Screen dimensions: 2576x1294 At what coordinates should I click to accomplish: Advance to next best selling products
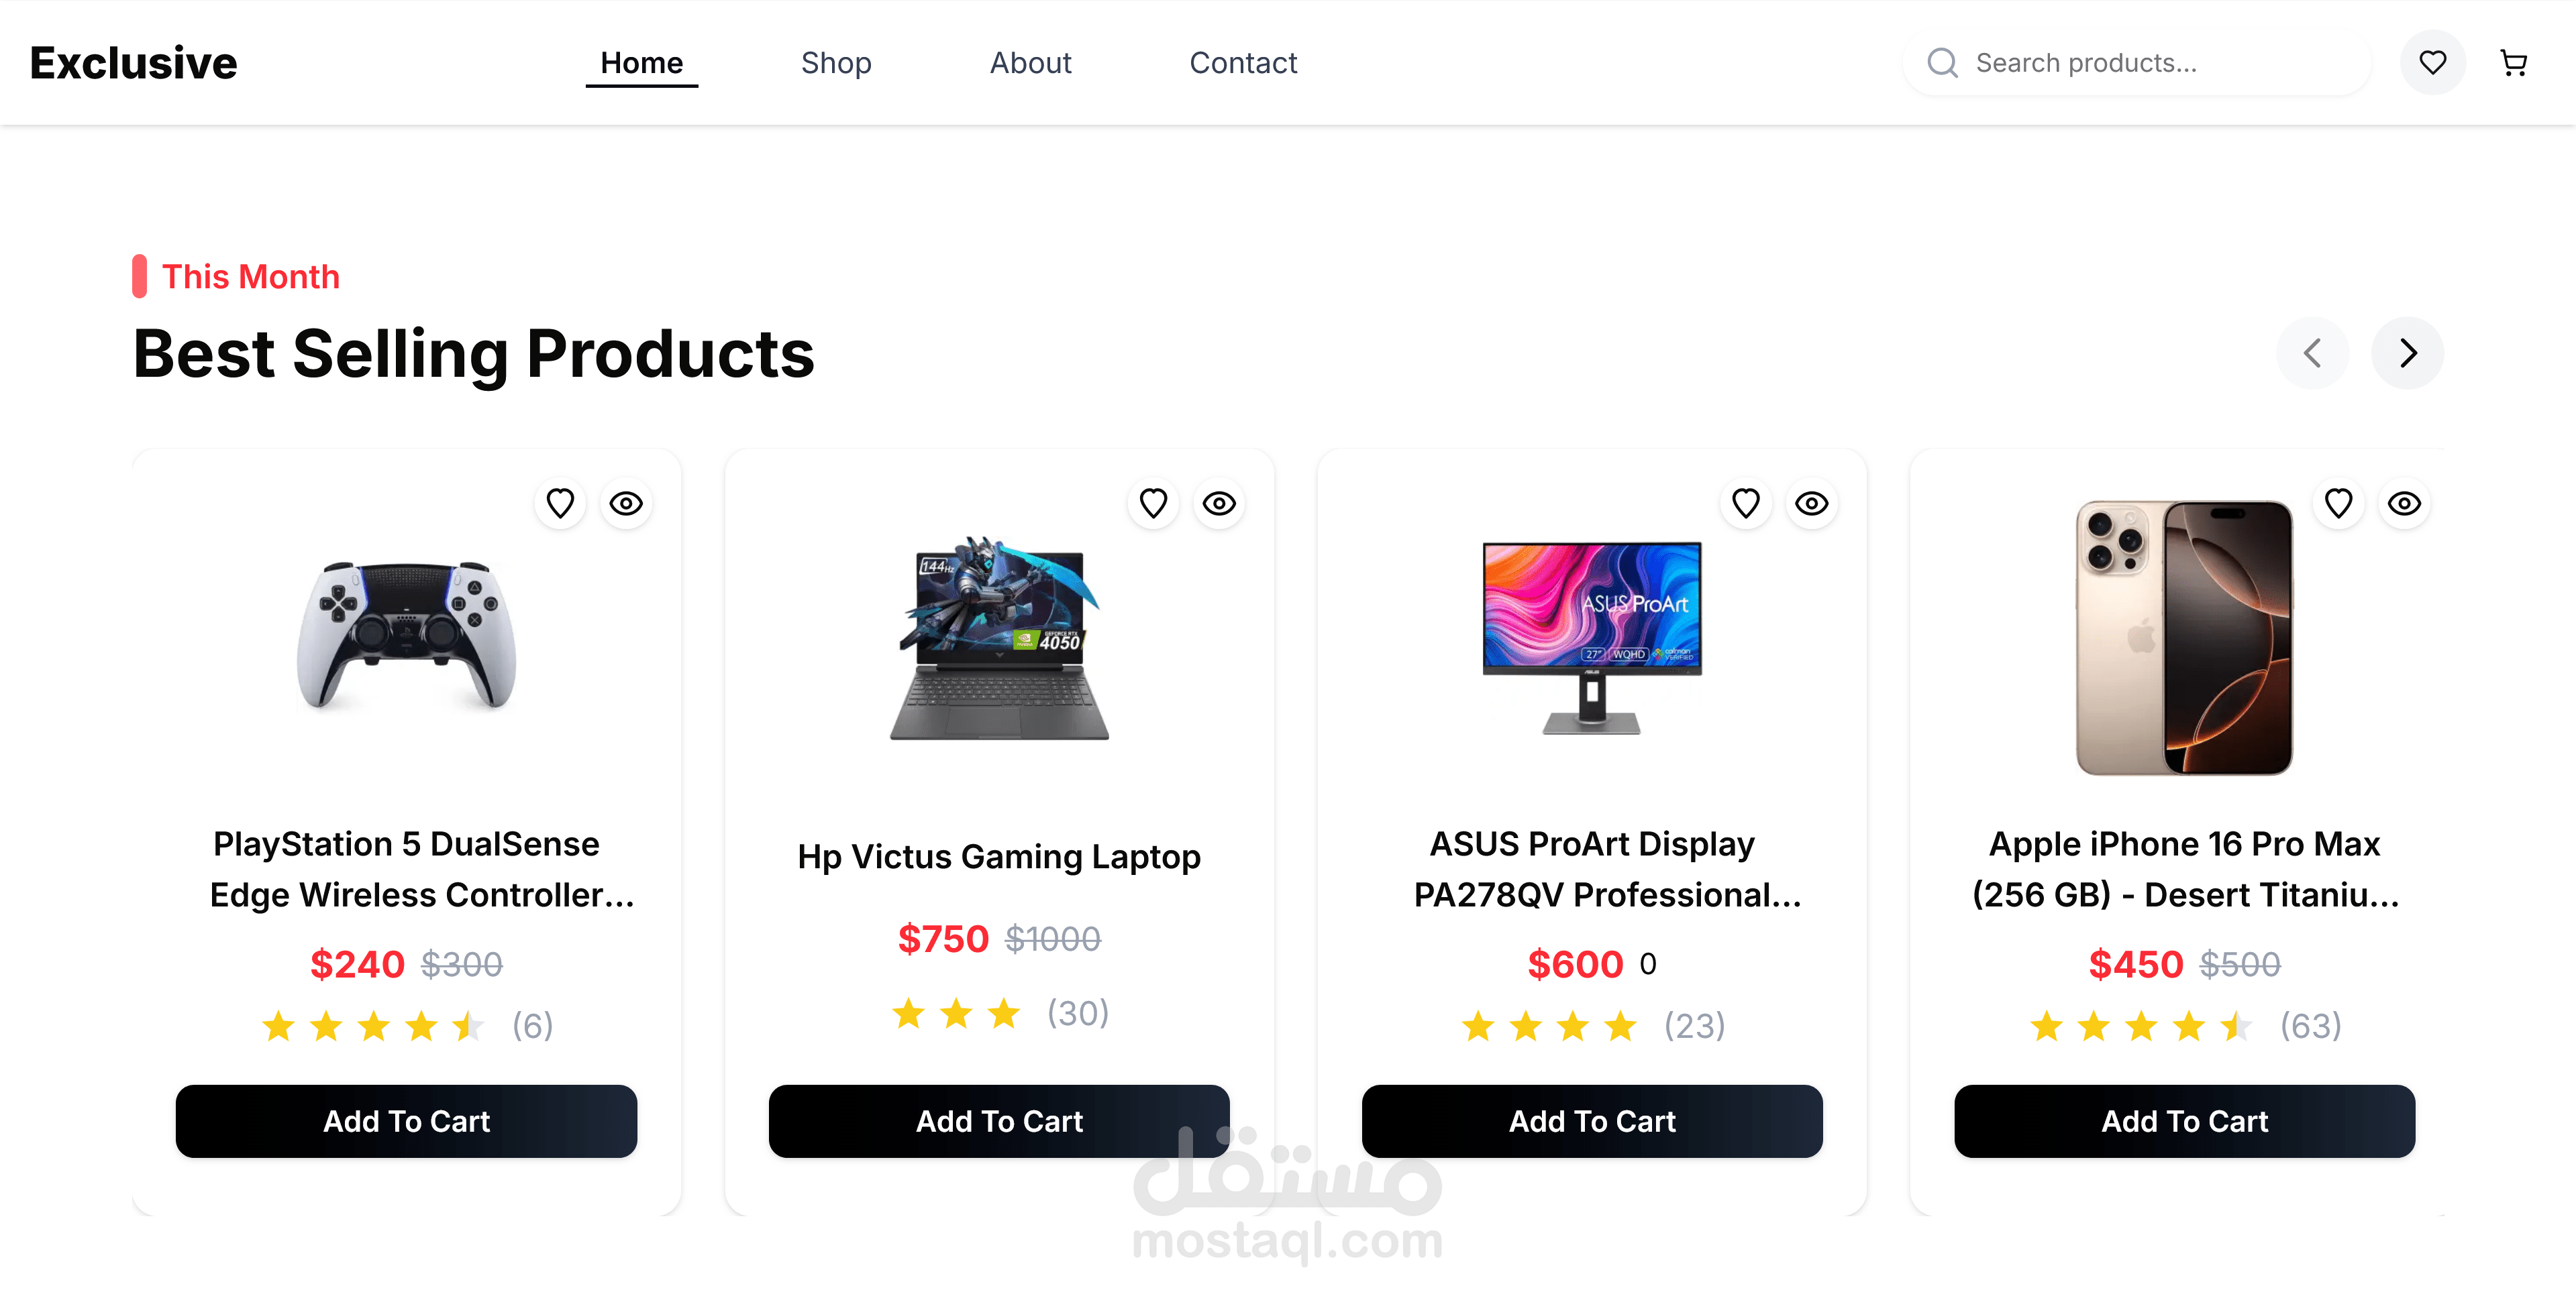(x=2407, y=353)
